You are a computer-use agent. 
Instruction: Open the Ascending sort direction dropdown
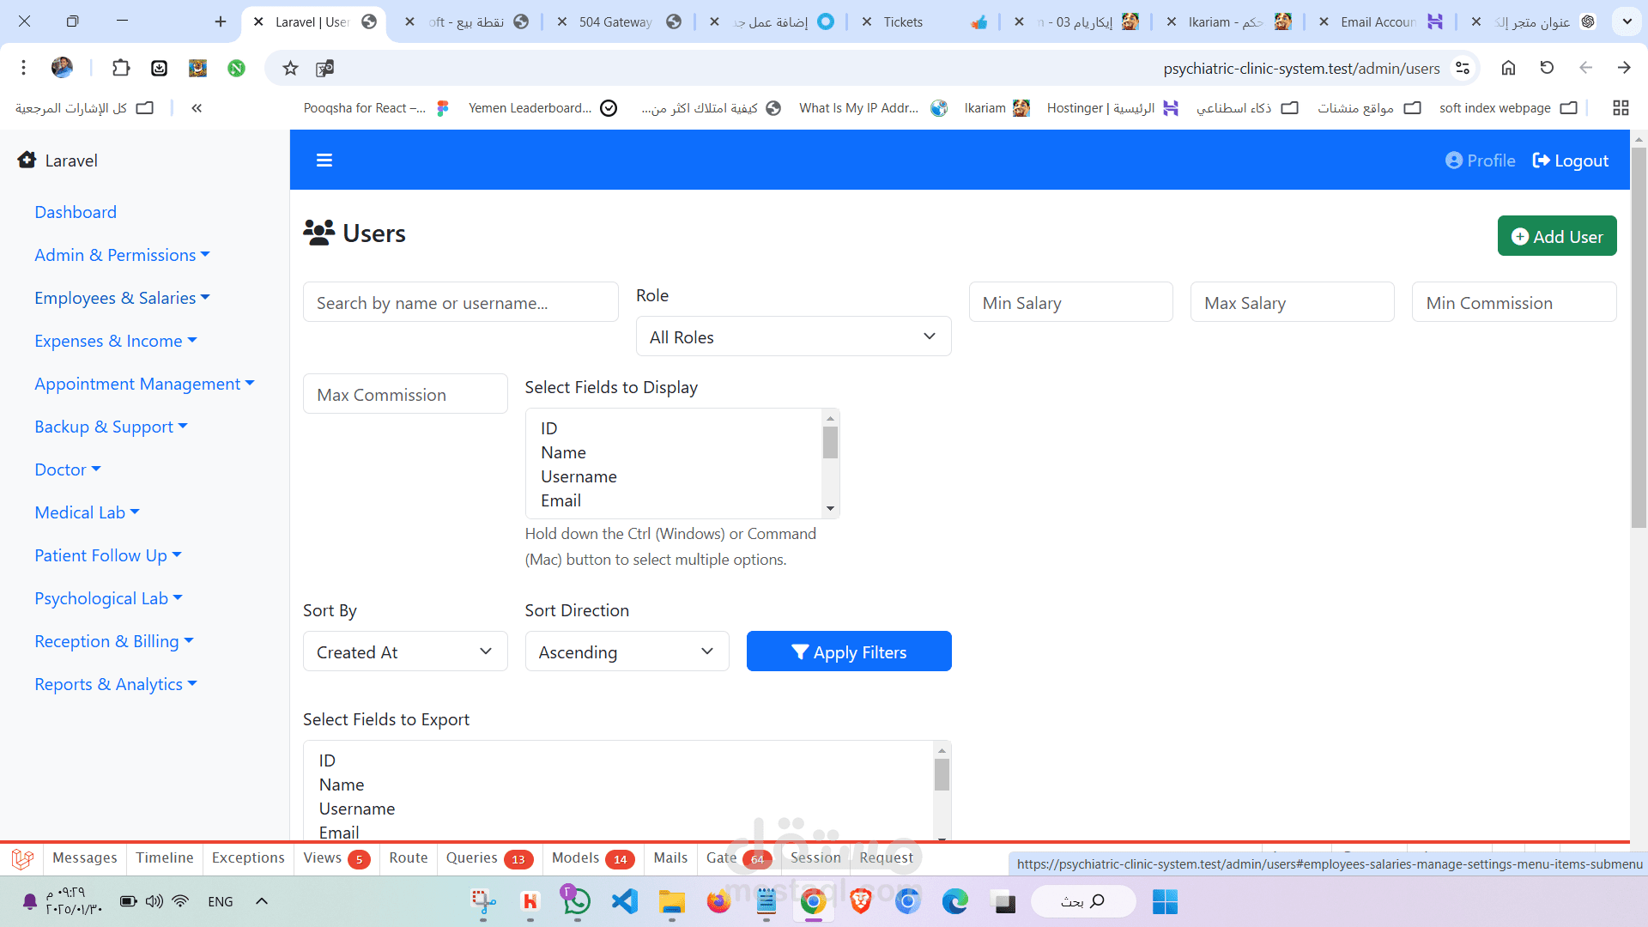(627, 652)
